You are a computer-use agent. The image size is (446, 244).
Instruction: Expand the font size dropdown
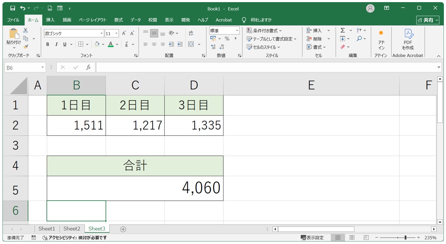[x=117, y=33]
